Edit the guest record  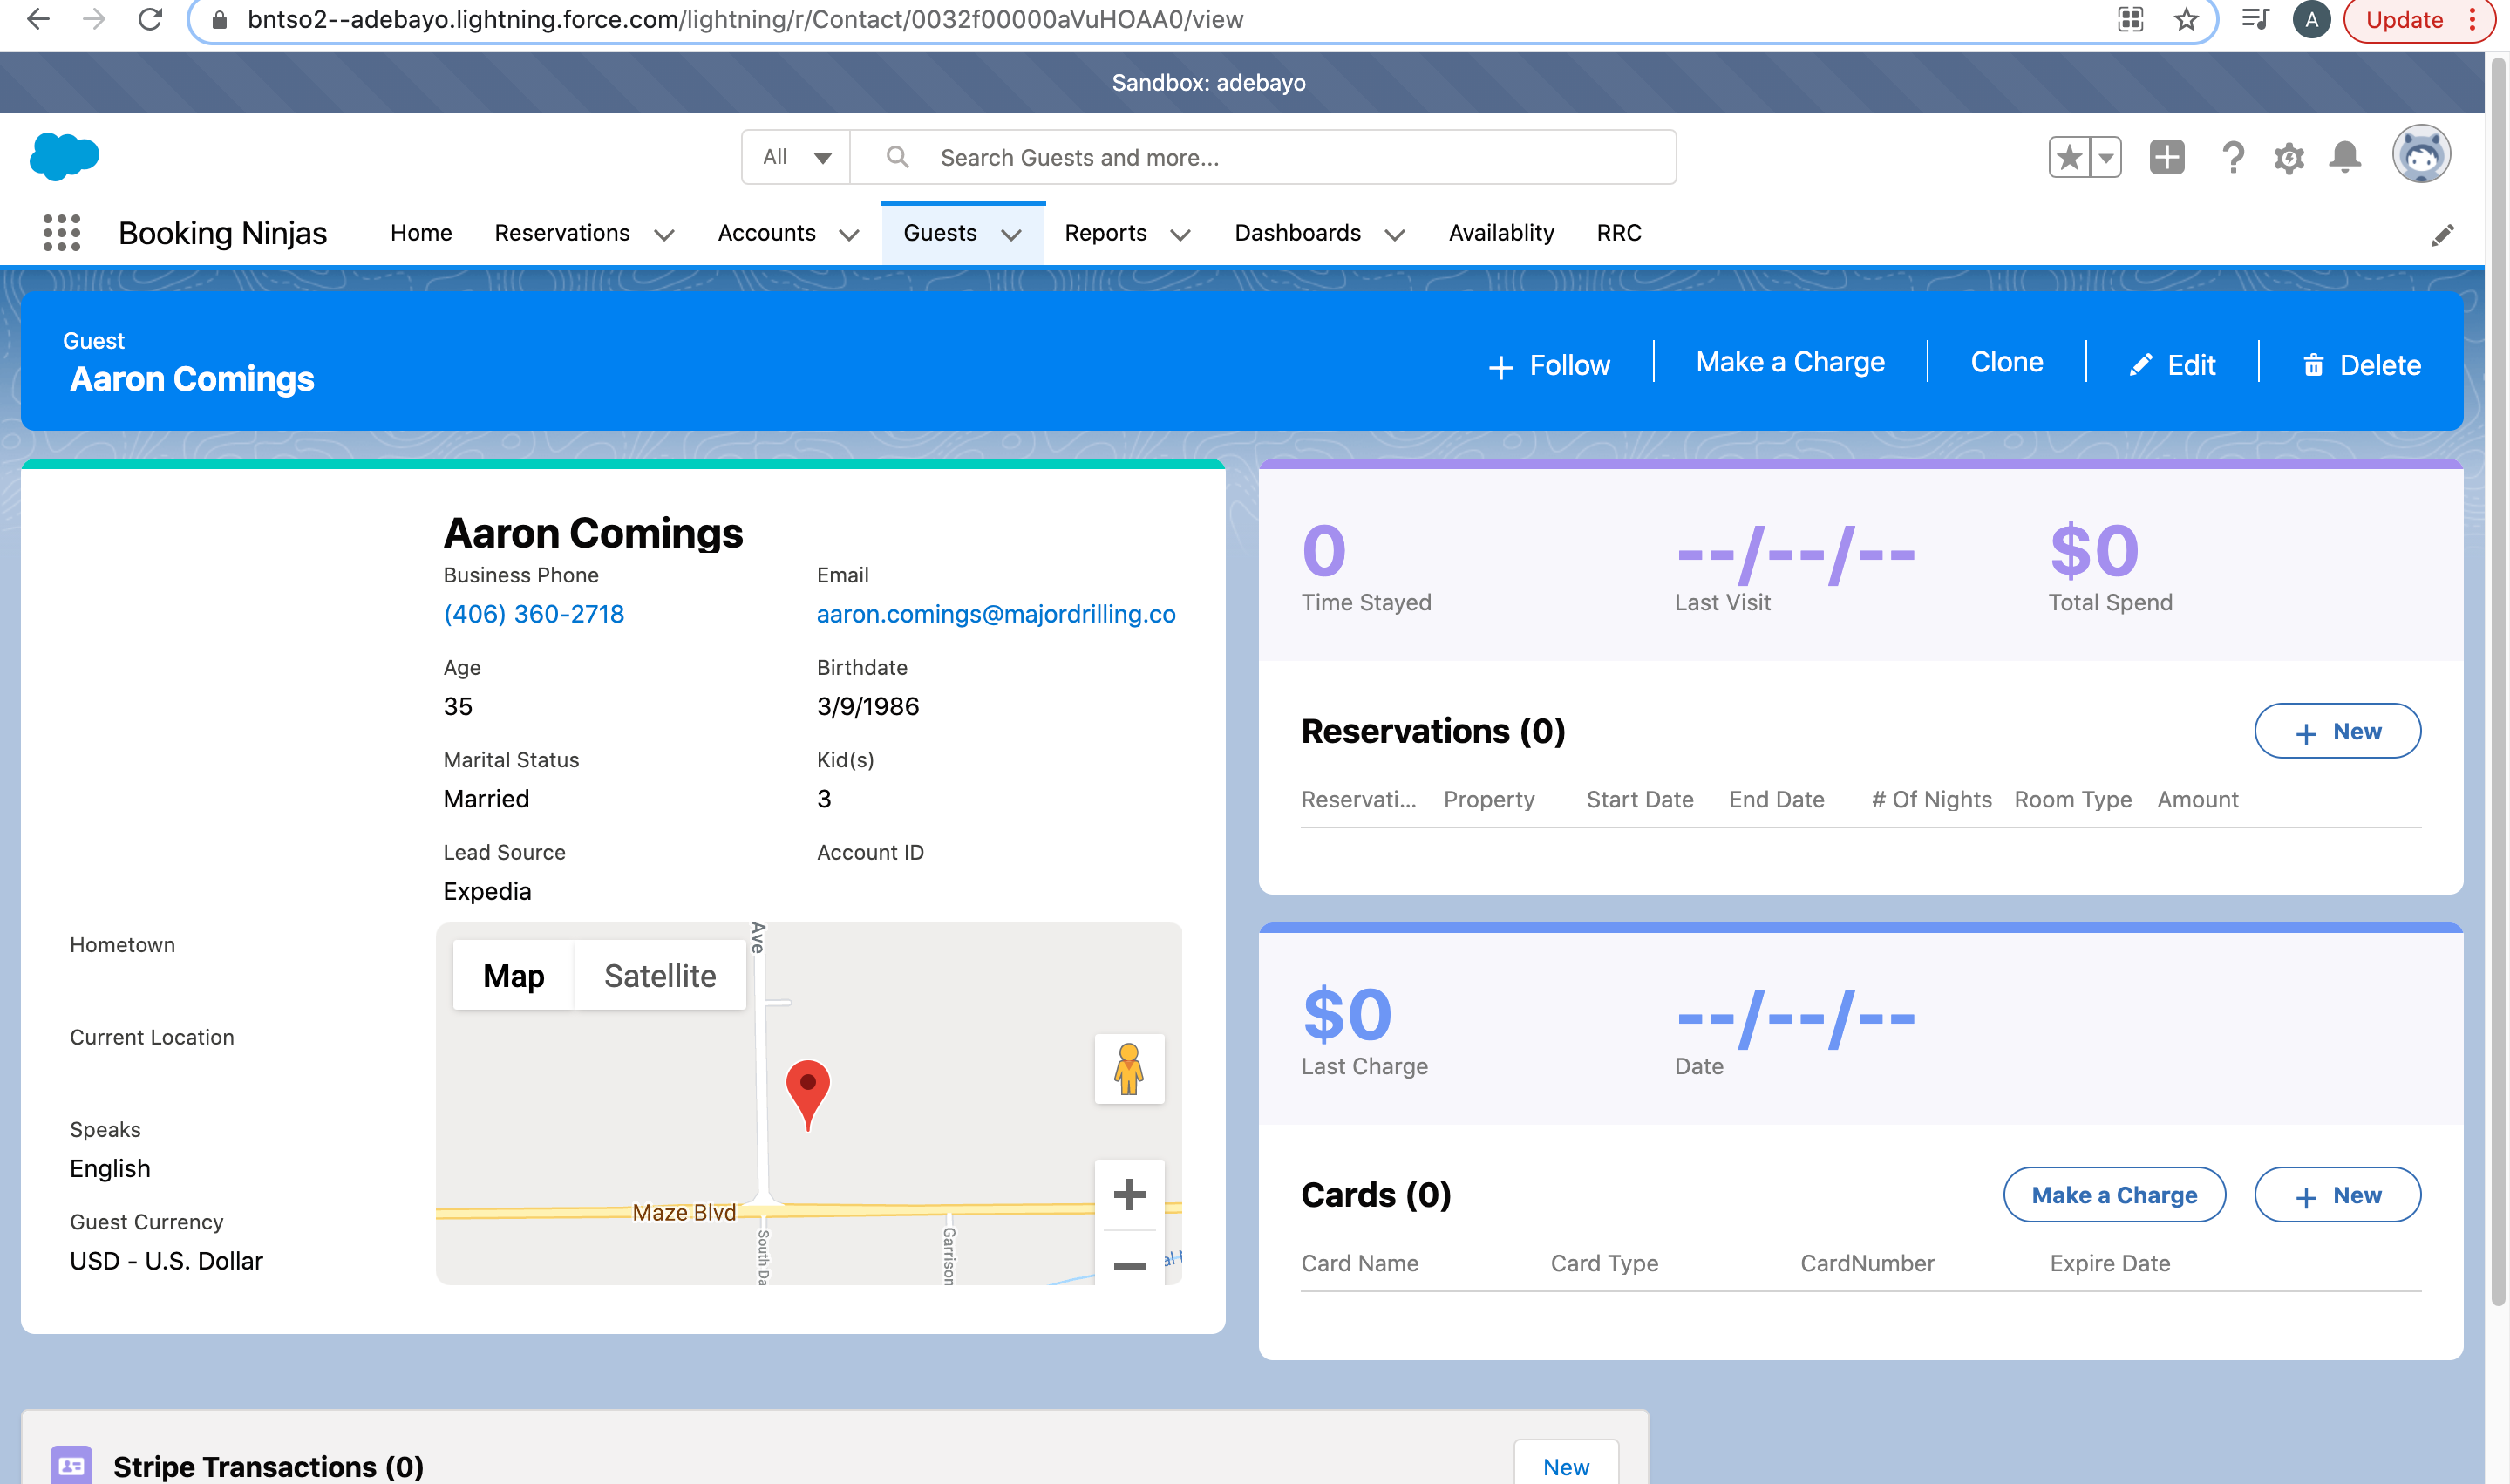2172,365
